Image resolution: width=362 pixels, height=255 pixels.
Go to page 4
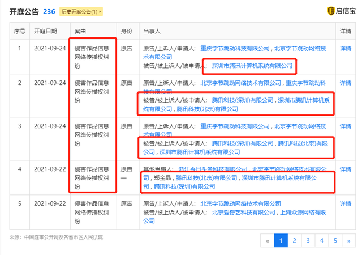pos(322,241)
